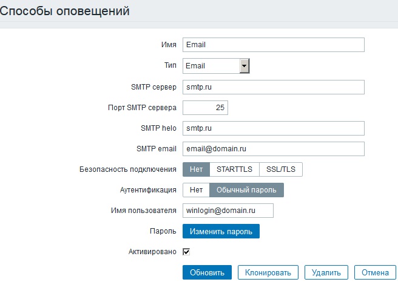
Task: Focus the Имя пользователя field
Action: (x=228, y=211)
